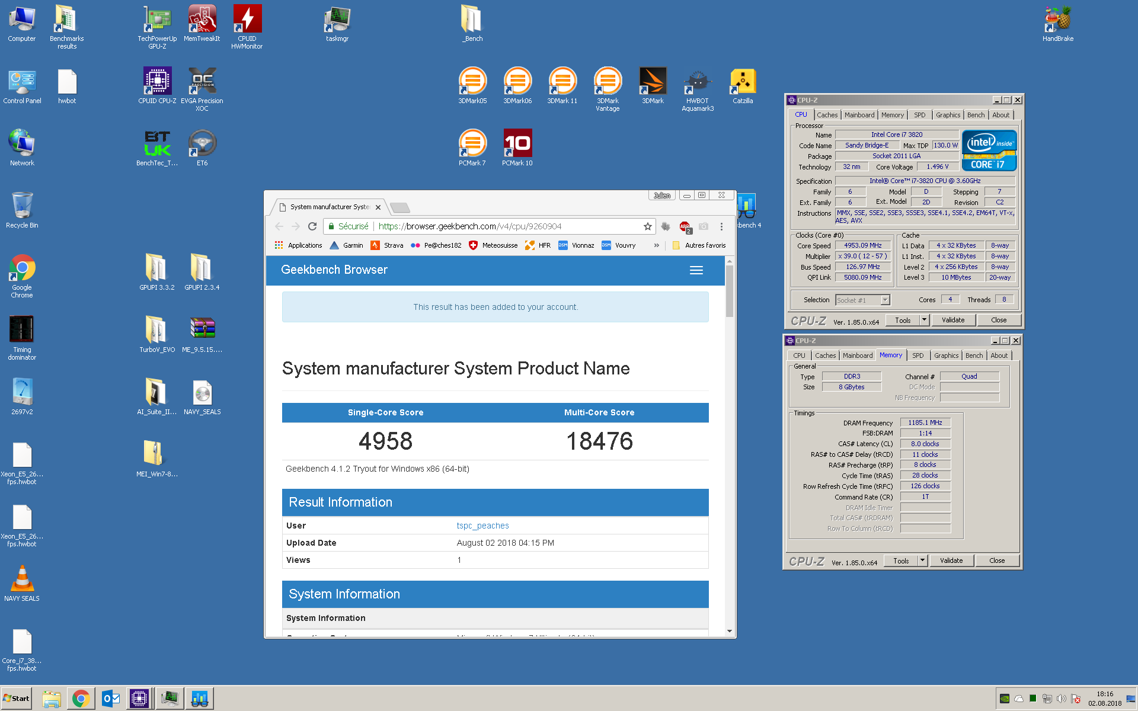Open Chrome's three-dot menu
The image size is (1138, 711).
coord(721,226)
